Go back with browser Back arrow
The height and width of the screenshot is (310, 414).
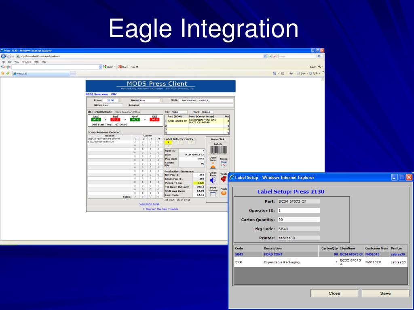3,56
